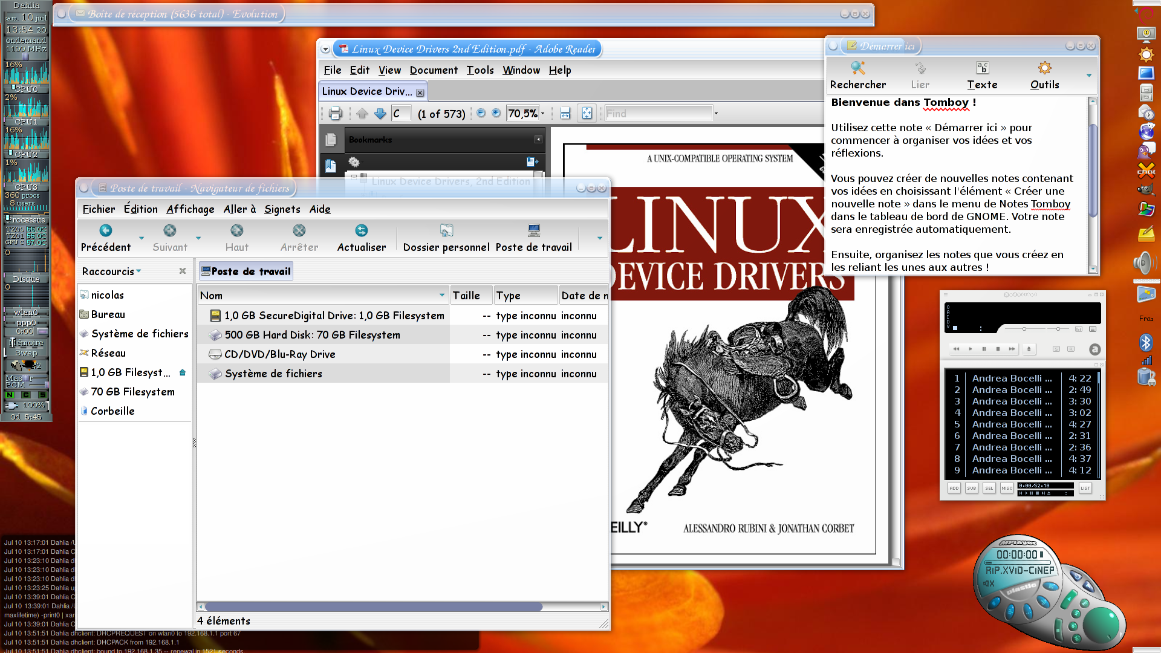
Task: Open the Tools menu in Adobe Reader
Action: pyautogui.click(x=480, y=70)
